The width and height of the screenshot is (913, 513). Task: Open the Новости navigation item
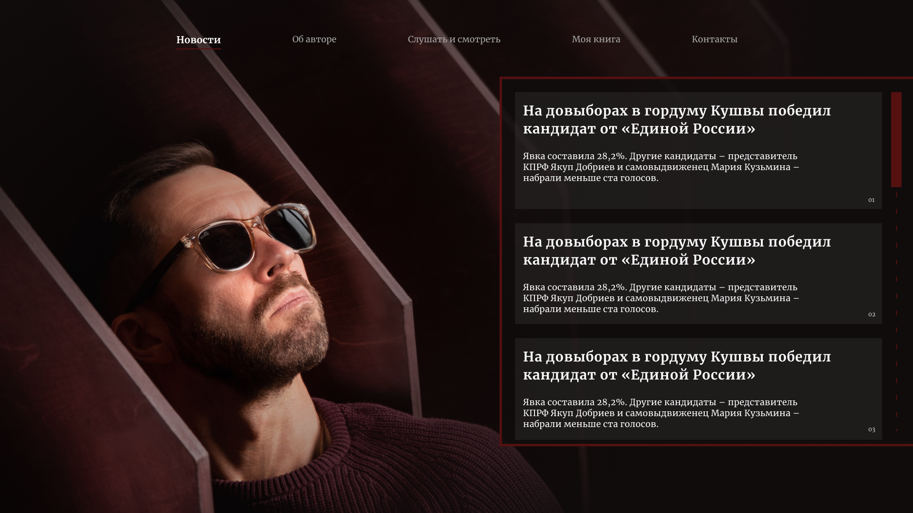(x=198, y=40)
